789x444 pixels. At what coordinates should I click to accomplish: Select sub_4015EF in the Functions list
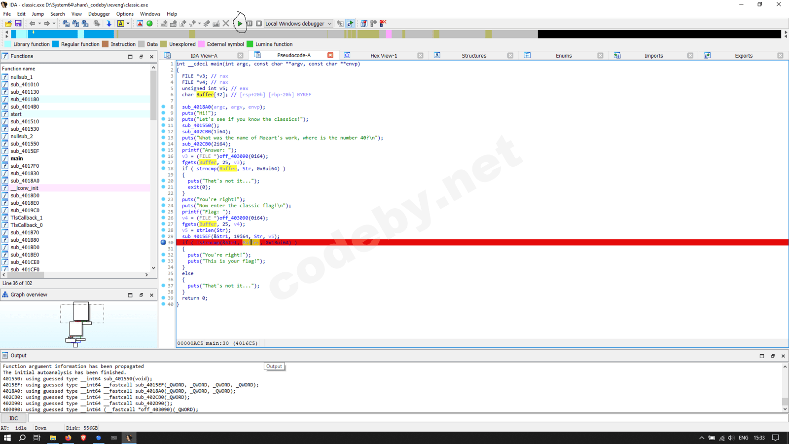[25, 151]
